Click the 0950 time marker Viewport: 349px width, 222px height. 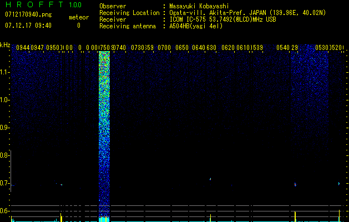pyautogui.click(x=53, y=47)
